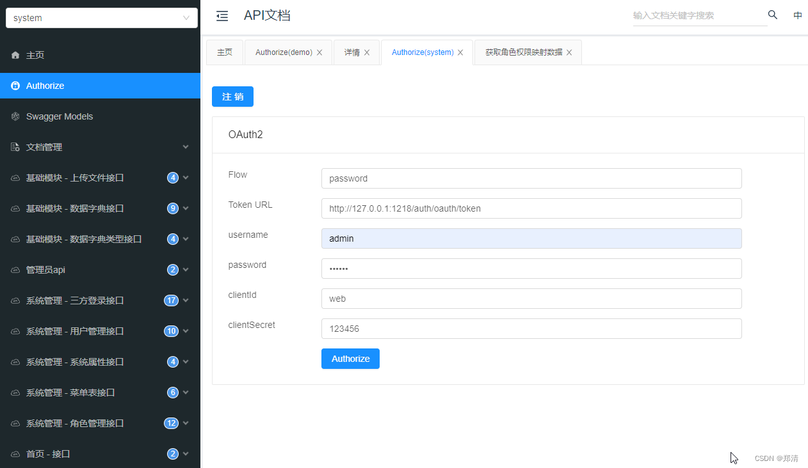Viewport: 808px width, 468px height.
Task: Click the home icon beside 主页
Action: [15, 56]
